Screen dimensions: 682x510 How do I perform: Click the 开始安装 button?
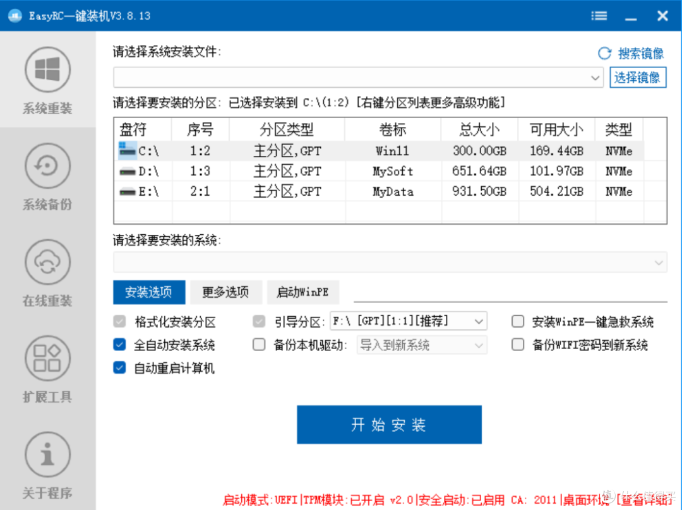click(x=389, y=424)
